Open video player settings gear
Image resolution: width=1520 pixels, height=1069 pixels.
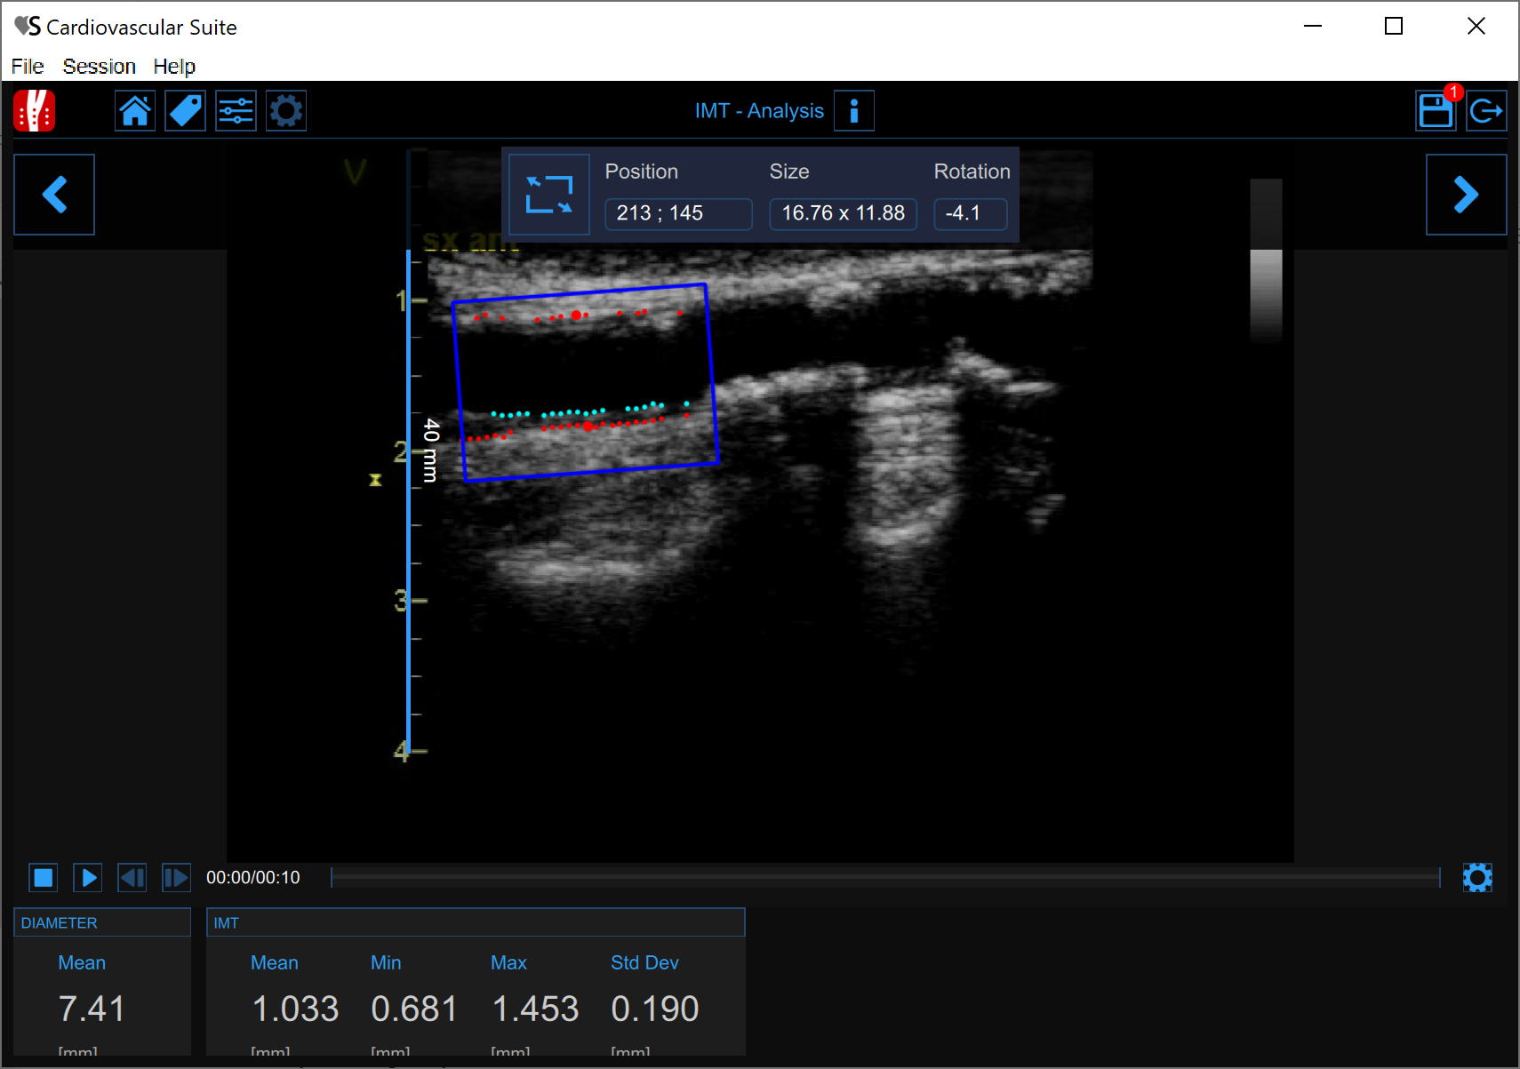1476,878
